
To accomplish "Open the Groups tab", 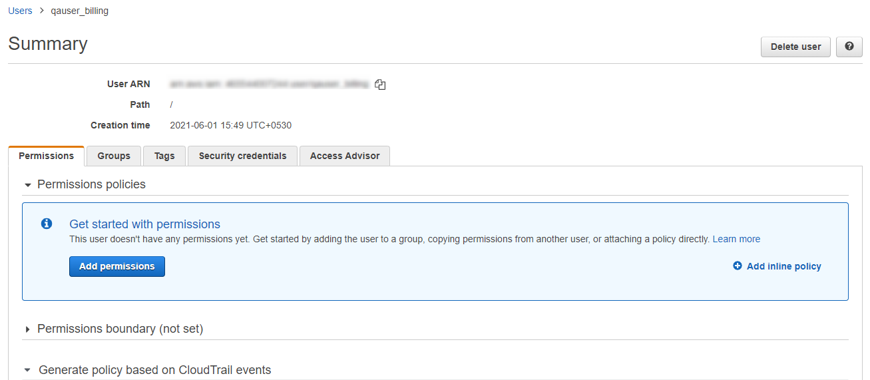I will click(x=114, y=156).
